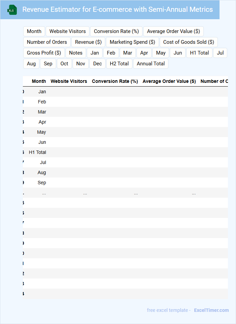Select the Aug row cell in table

[42, 173]
